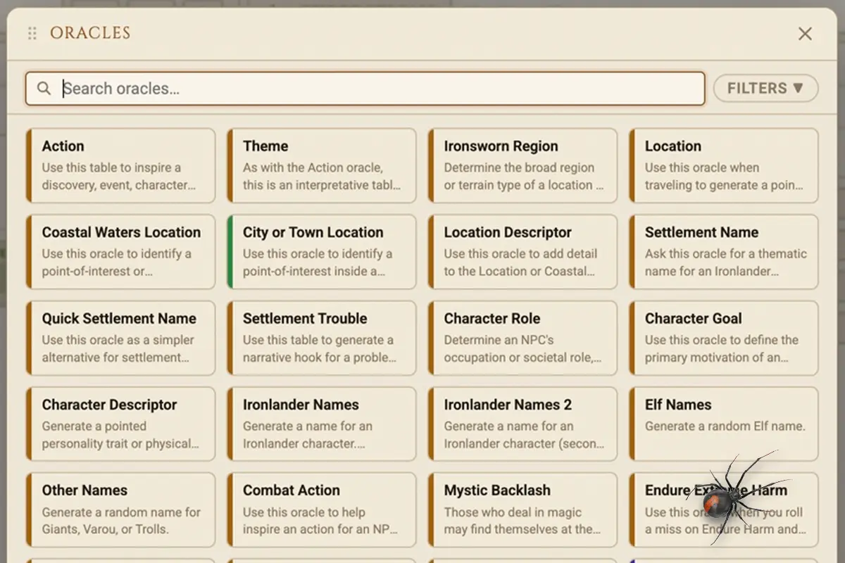Open the Filters dropdown
Viewport: 845px width, 563px height.
pyautogui.click(x=765, y=89)
